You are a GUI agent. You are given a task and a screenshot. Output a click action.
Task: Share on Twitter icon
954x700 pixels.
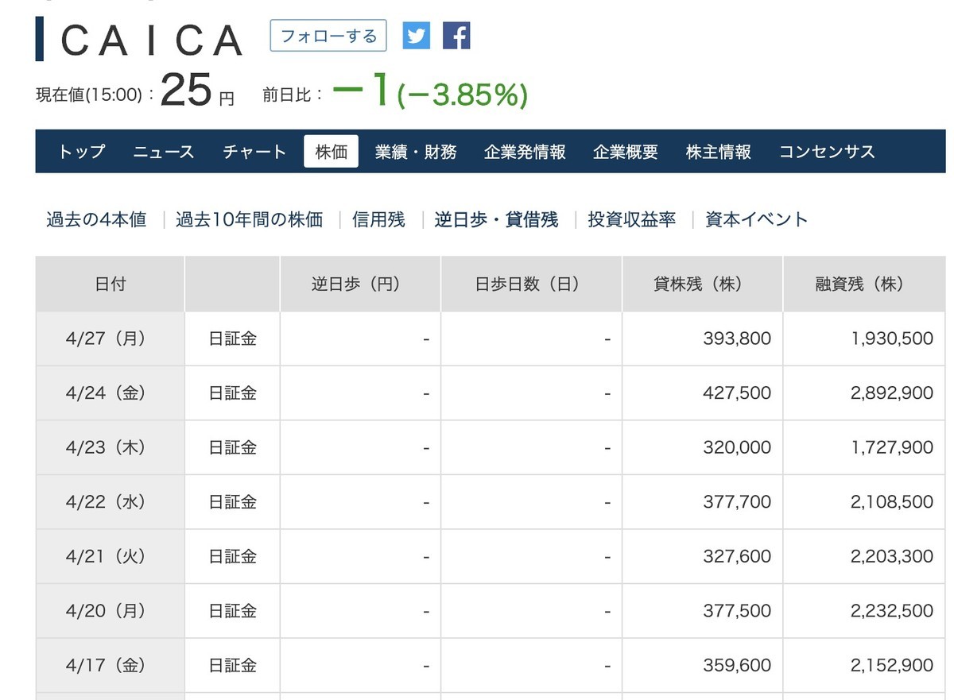416,35
